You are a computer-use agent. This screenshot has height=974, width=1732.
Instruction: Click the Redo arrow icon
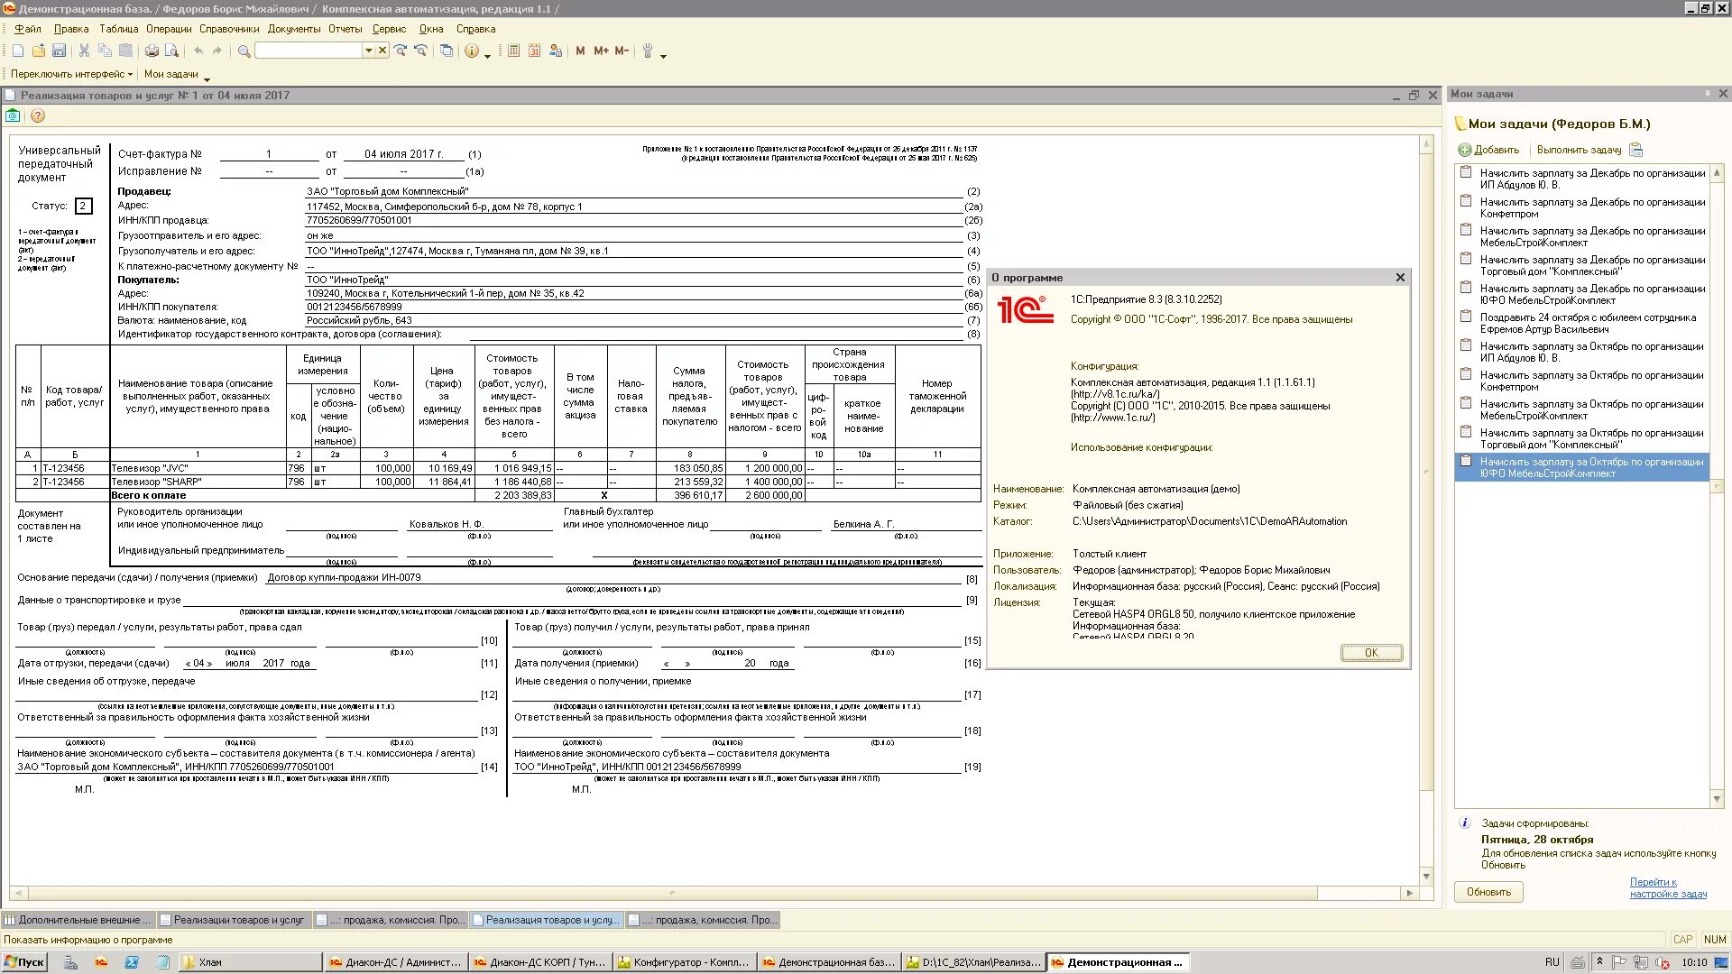point(217,51)
